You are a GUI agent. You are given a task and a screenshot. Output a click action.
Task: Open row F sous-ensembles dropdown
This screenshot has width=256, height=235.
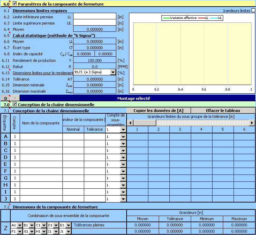[123, 171]
